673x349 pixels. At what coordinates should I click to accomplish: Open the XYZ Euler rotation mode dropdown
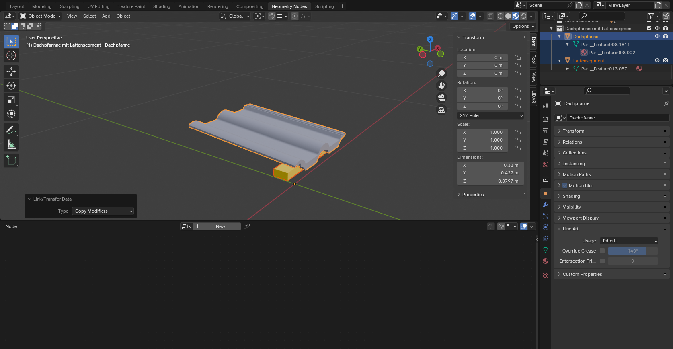click(x=490, y=115)
